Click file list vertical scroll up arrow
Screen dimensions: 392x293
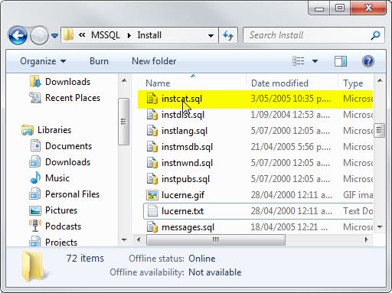point(380,81)
